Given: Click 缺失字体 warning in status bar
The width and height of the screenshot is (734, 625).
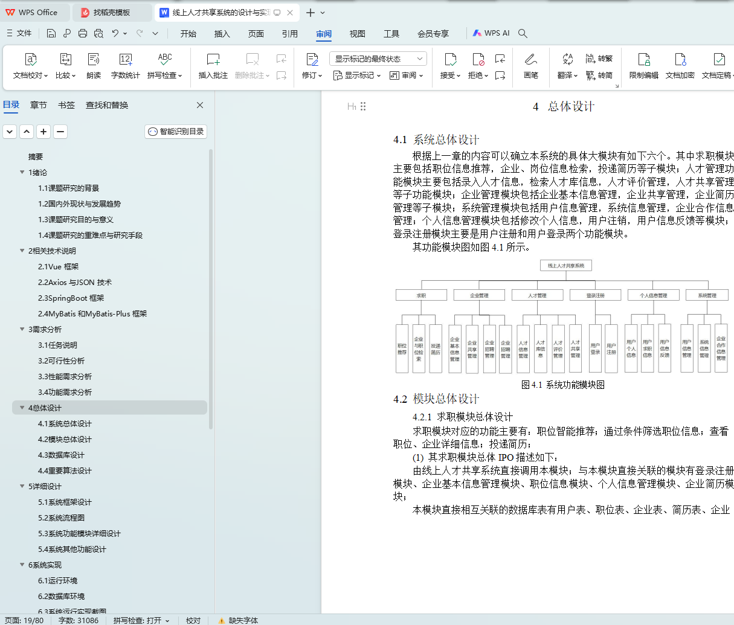Looking at the screenshot, I should click(x=238, y=620).
